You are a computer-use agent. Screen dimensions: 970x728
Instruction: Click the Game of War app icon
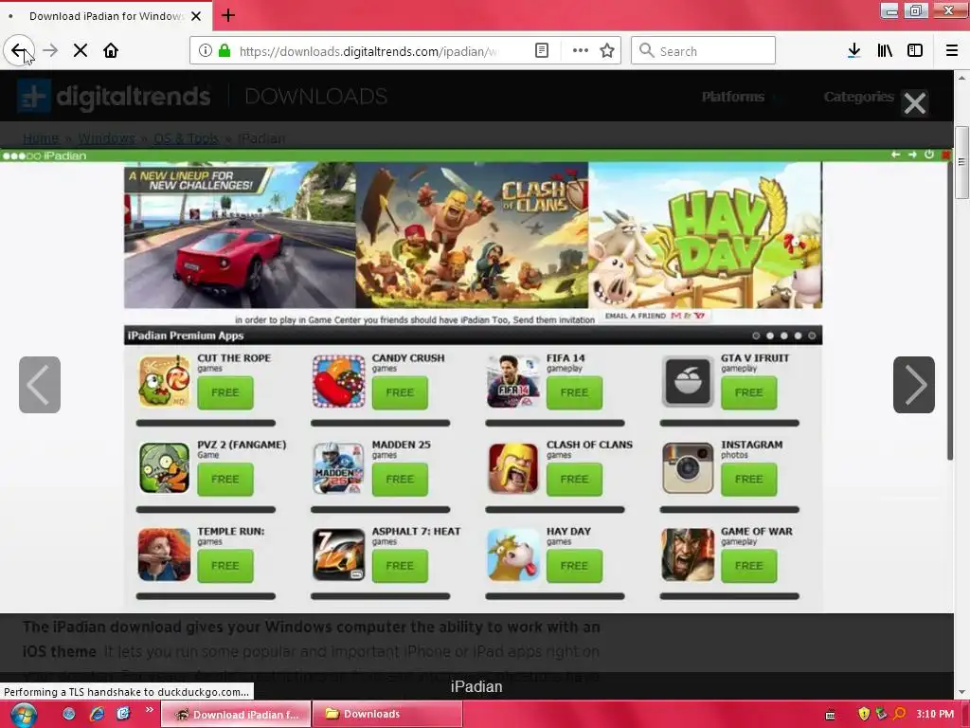coord(688,555)
